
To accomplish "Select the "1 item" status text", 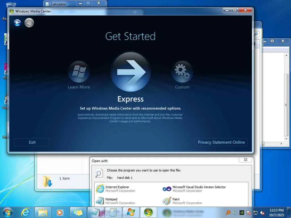I will 65,178.
